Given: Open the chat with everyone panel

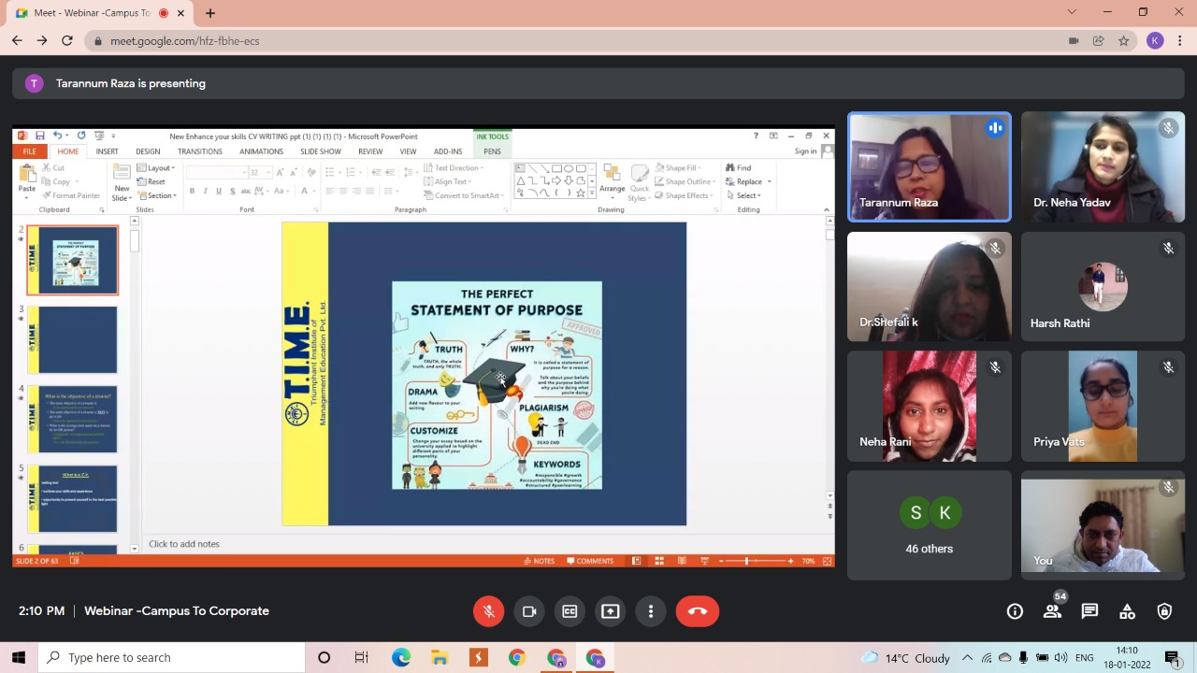Looking at the screenshot, I should (x=1089, y=611).
